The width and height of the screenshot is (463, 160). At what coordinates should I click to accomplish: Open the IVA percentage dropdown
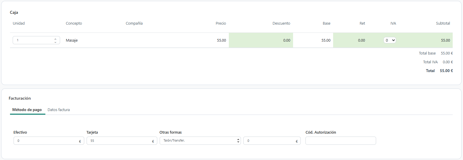[x=390, y=40]
